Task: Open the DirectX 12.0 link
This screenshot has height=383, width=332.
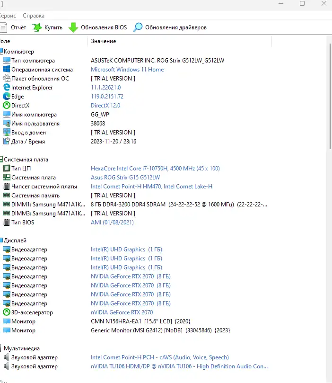Action: coord(105,106)
